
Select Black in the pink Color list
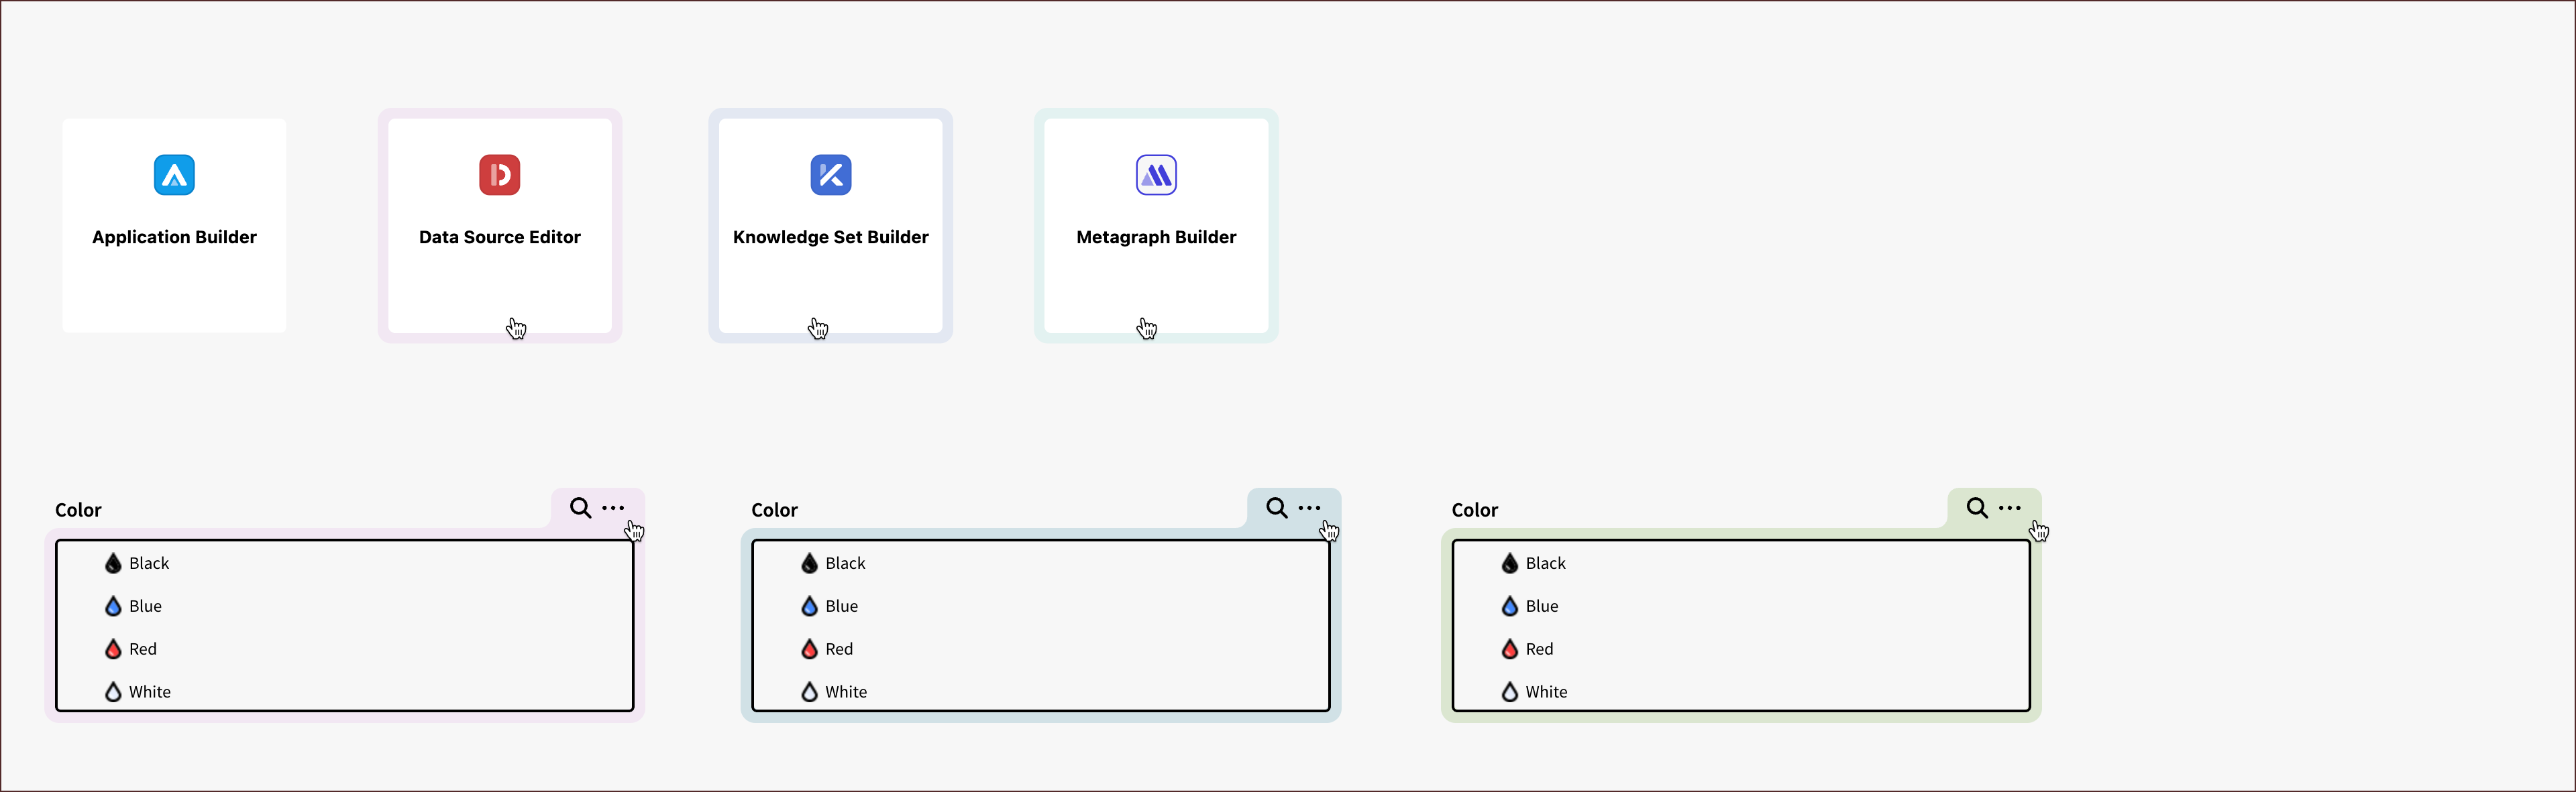[149, 564]
